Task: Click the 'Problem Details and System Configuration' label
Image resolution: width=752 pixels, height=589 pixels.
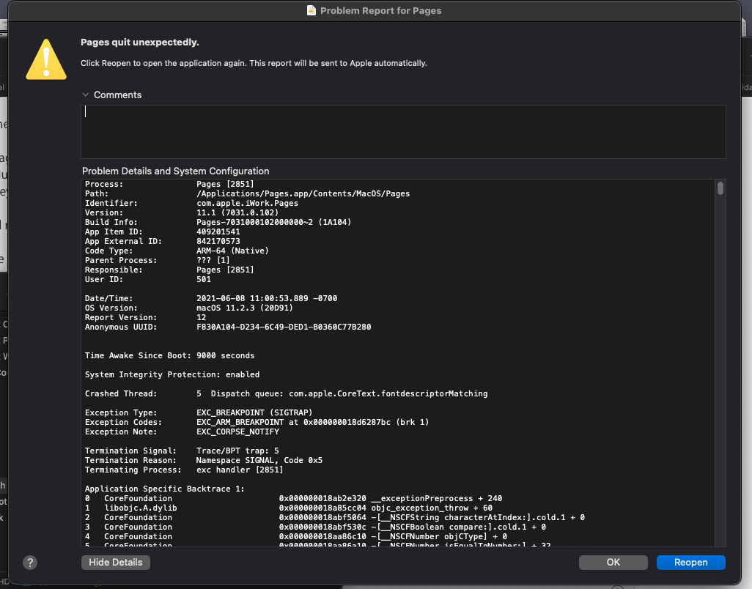Action: (175, 171)
